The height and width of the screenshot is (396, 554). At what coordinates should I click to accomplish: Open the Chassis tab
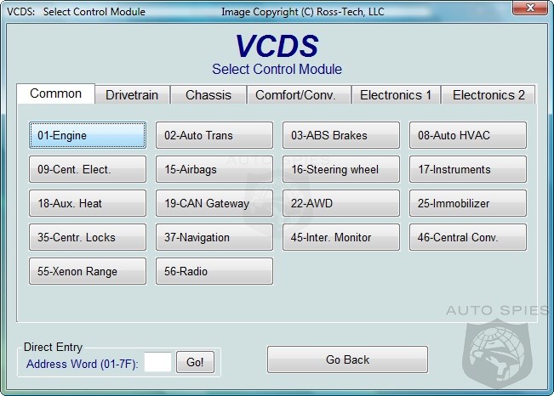coord(208,95)
